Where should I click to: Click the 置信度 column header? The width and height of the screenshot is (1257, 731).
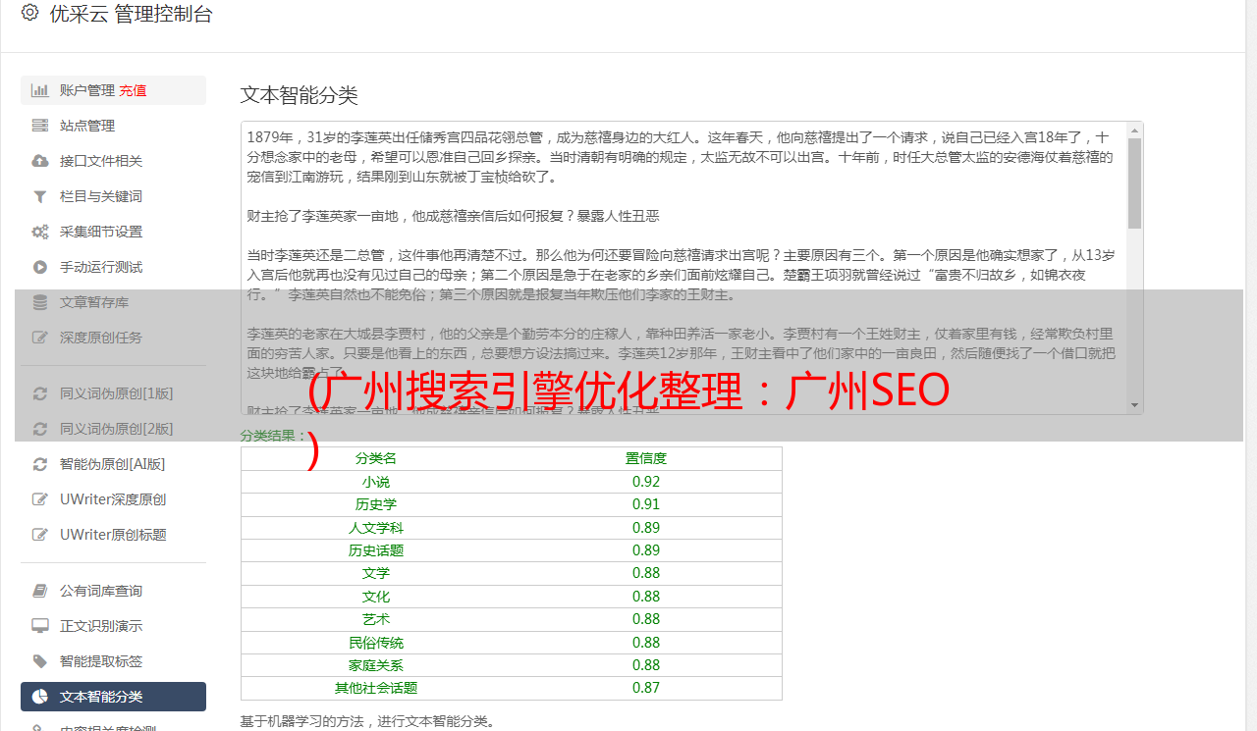point(646,458)
